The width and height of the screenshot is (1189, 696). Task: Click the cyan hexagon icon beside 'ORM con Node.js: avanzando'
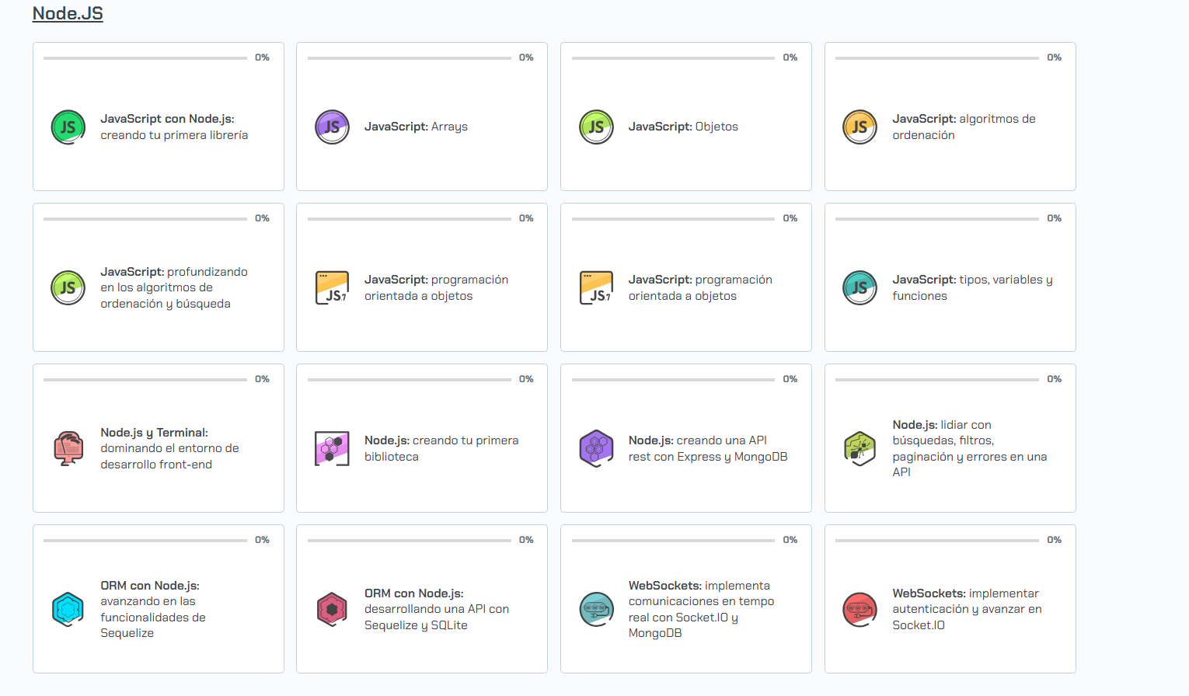tap(68, 610)
